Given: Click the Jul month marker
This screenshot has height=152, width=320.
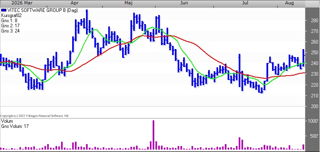Looking at the screenshot, I should pos(245,3).
